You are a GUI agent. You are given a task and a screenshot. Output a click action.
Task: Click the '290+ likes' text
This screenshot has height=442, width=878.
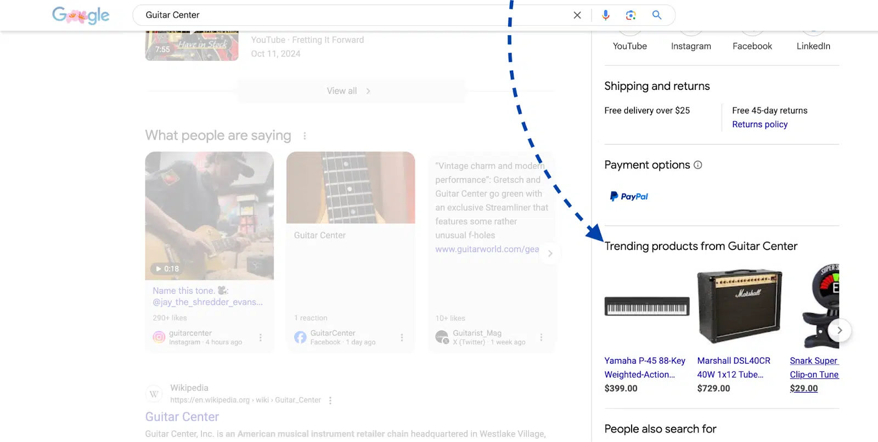(170, 318)
